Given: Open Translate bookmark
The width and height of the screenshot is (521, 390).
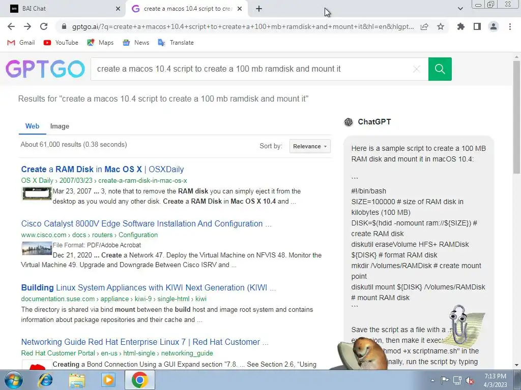Looking at the screenshot, I should click(x=176, y=43).
